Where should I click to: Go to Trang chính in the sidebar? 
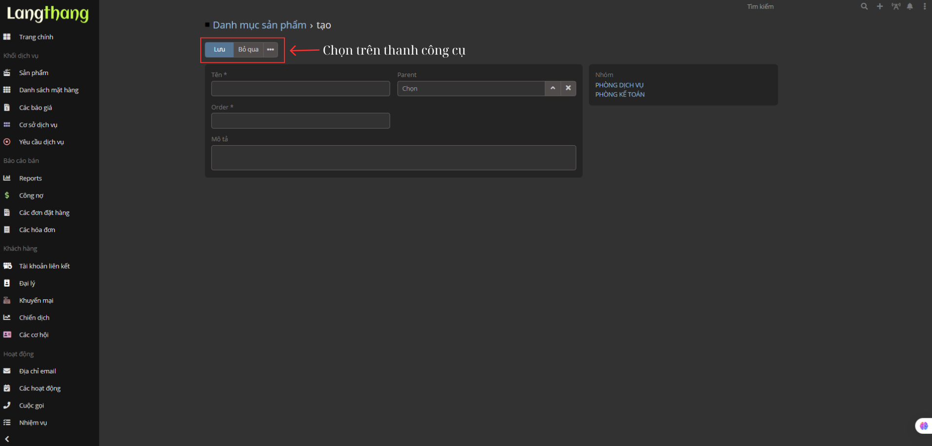coord(36,37)
